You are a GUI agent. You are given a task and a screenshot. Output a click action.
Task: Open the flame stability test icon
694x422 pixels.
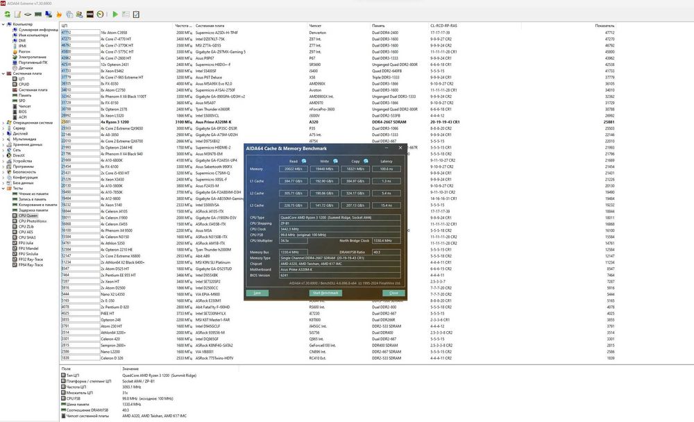pos(59,15)
